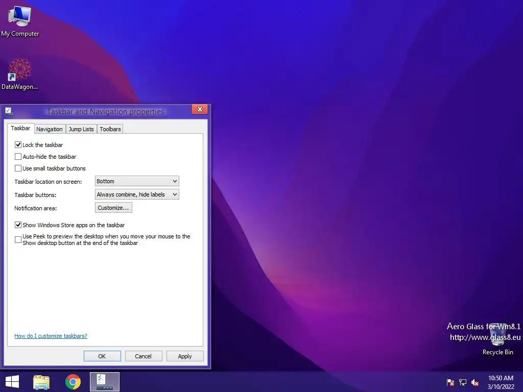This screenshot has width=523, height=392.
Task: Open File Explorer from the taskbar
Action: point(41,382)
